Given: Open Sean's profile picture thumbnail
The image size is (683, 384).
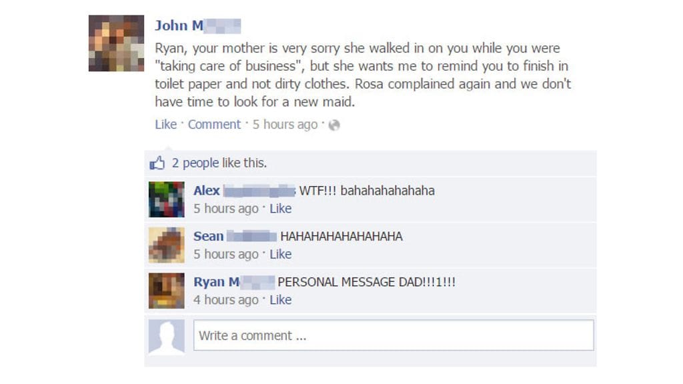Looking at the screenshot, I should coord(166,245).
